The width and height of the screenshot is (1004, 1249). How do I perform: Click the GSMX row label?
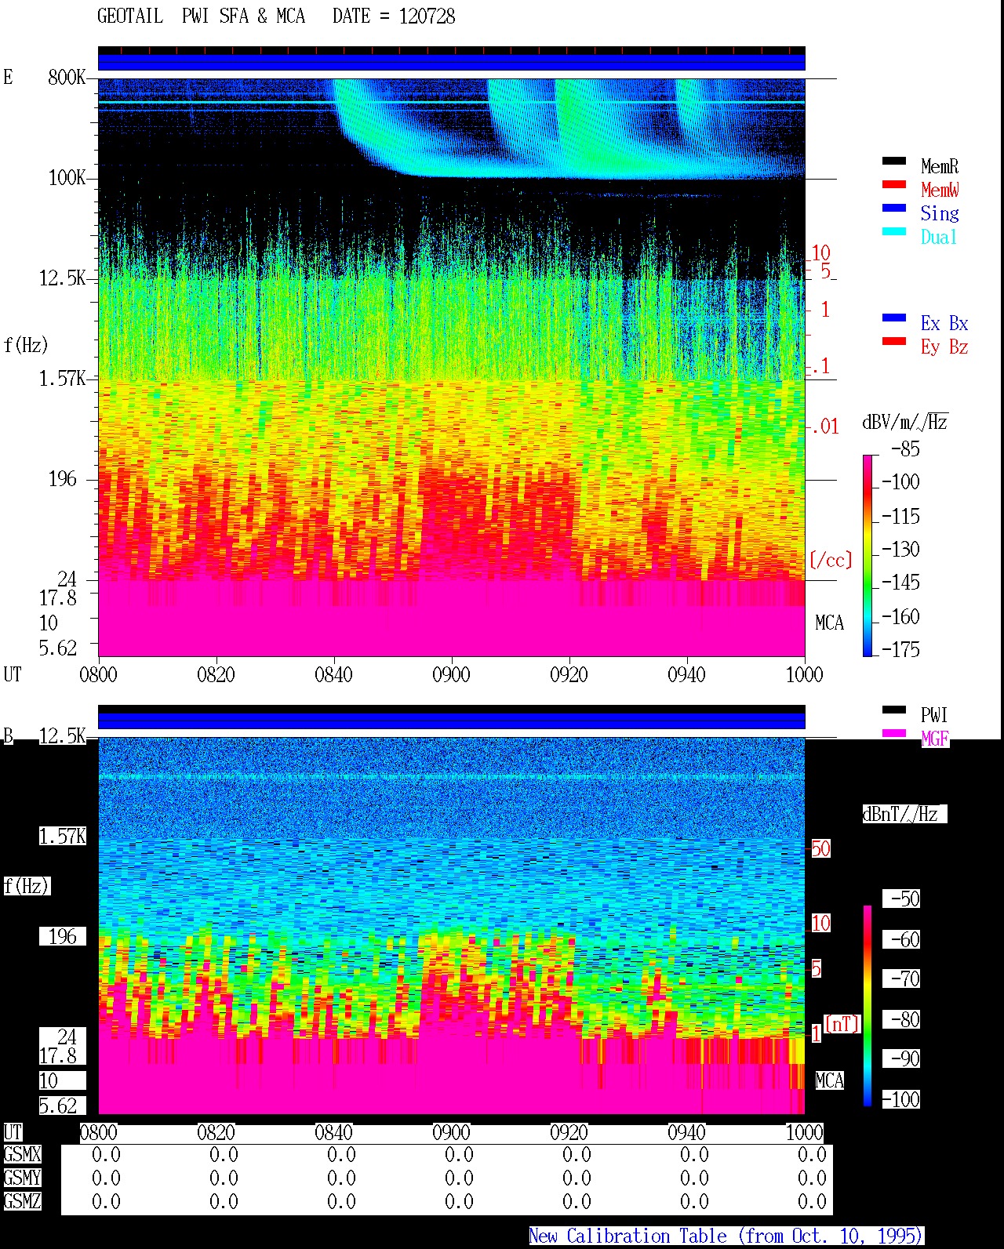click(x=22, y=1155)
